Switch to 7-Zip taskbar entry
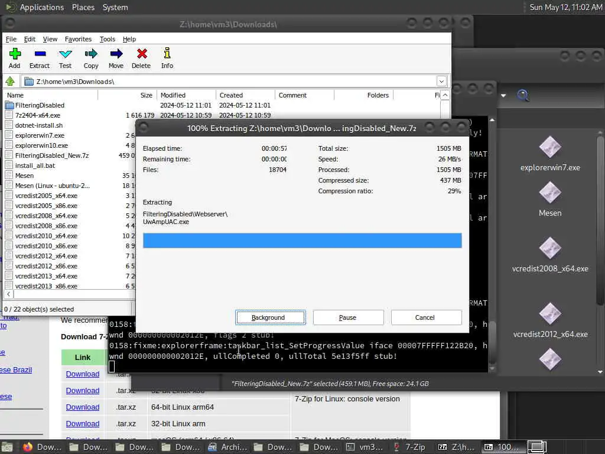Image resolution: width=605 pixels, height=454 pixels. [409, 447]
